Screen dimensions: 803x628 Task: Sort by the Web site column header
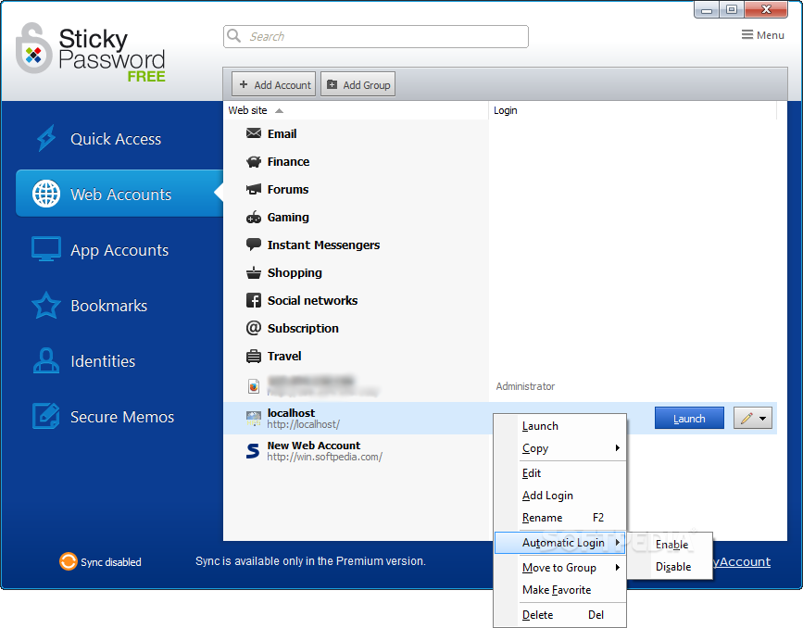(356, 110)
